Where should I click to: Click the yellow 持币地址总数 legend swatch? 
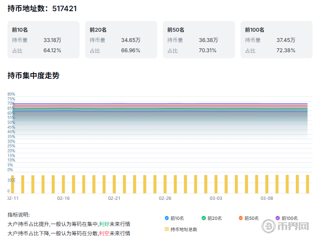[167, 229]
